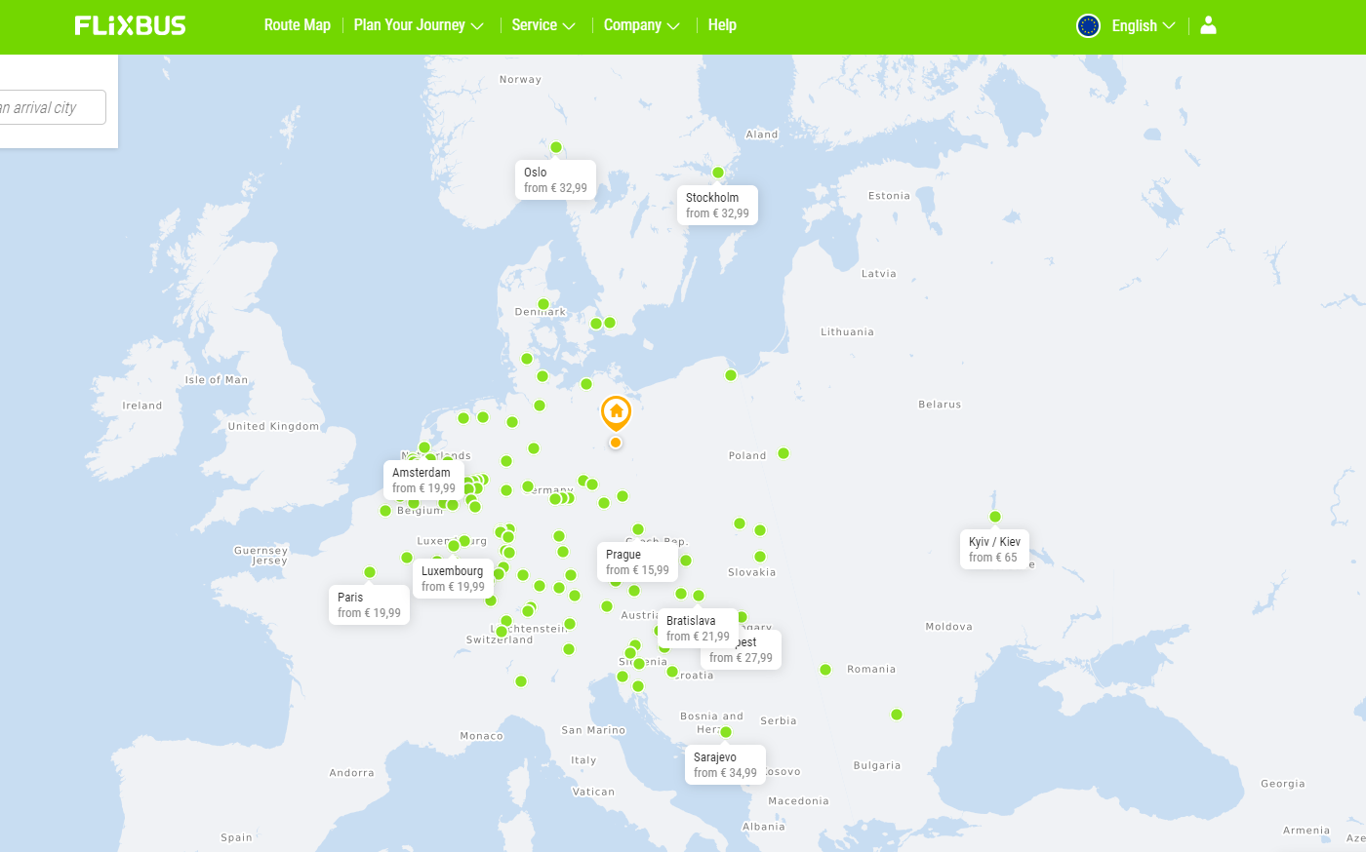Open Route Map page

click(298, 25)
